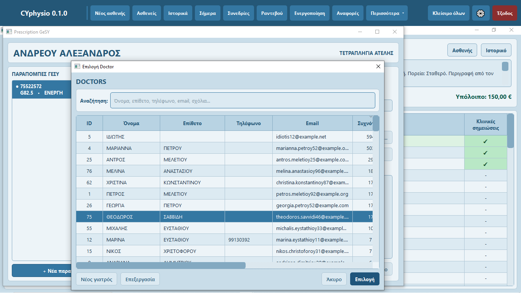521x293 pixels.
Task: Open the Νέος ασθενής section
Action: 110,13
